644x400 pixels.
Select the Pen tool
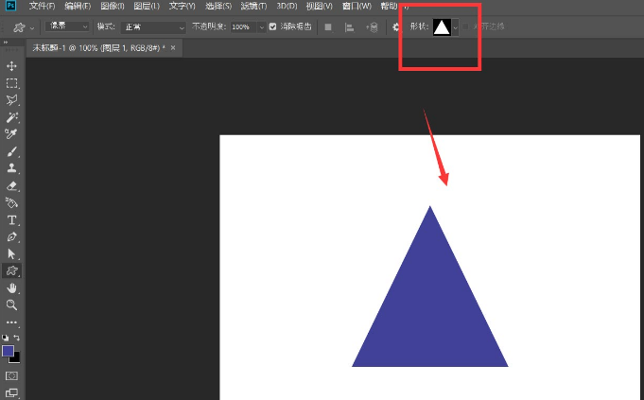click(11, 236)
